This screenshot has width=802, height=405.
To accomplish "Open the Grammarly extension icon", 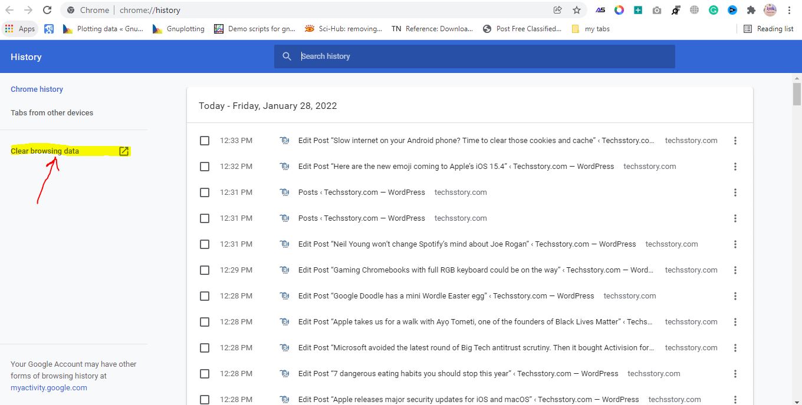I will click(x=714, y=10).
